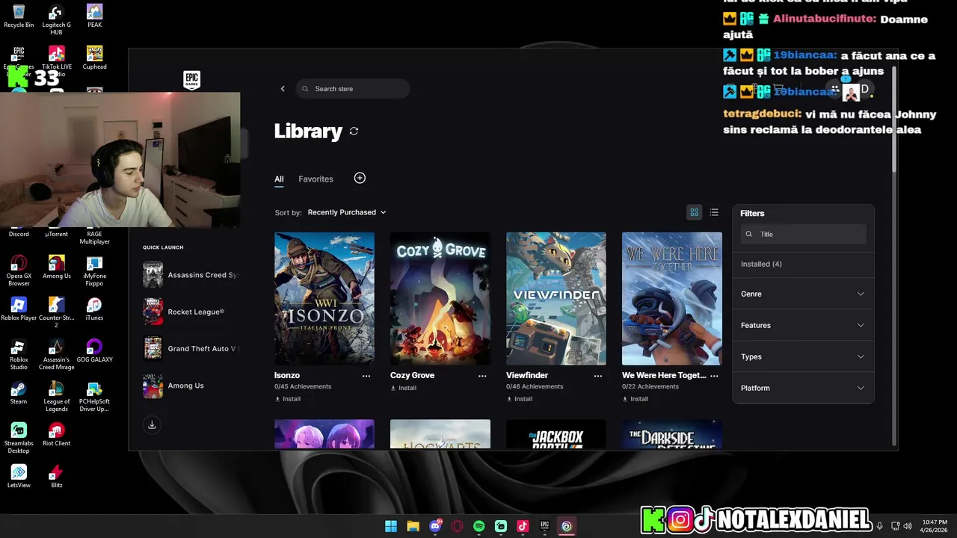
Task: Open Counter-Strike 2 desktop shortcut
Action: 56,312
